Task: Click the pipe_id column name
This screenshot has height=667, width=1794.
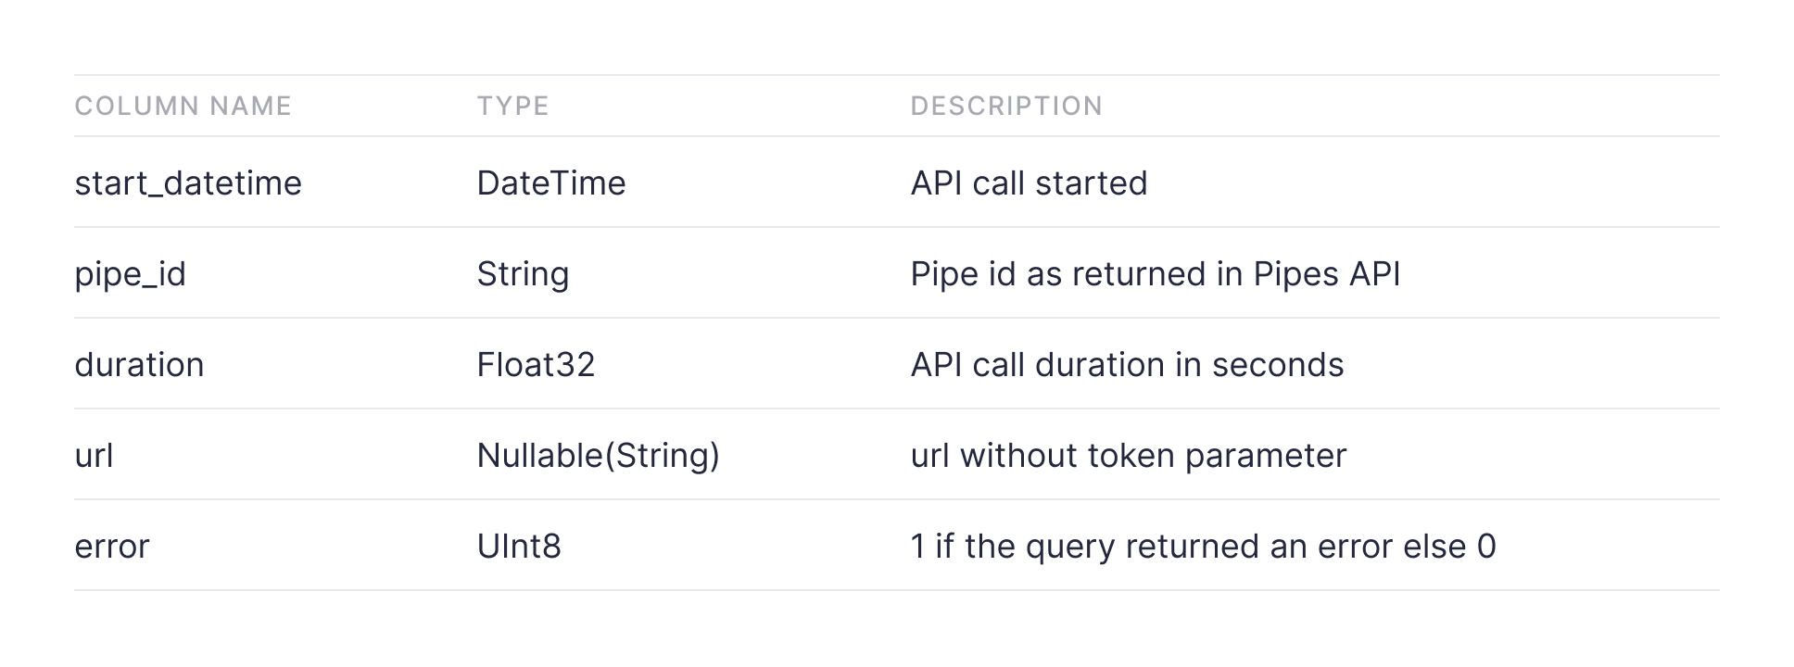Action: [130, 273]
